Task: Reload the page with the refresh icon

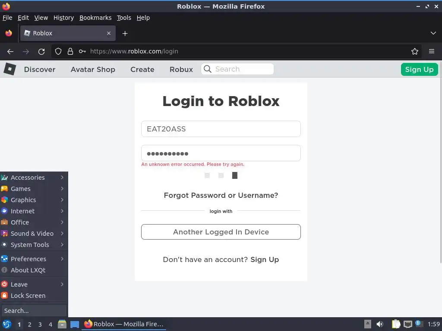Action: coord(41,52)
